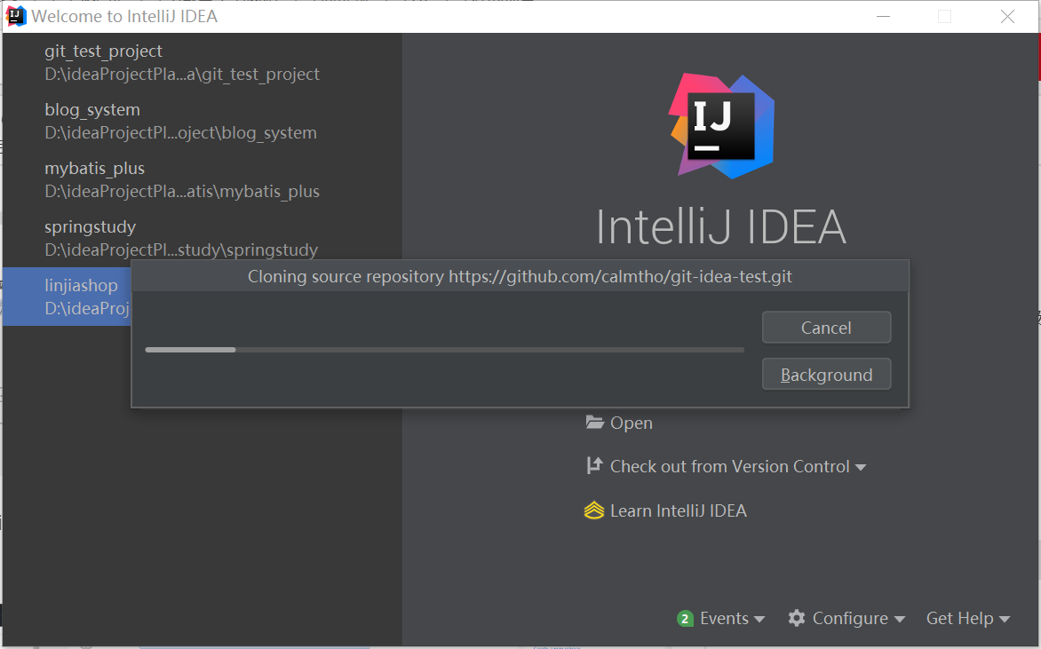The height and width of the screenshot is (649, 1041).
Task: Click the green Events count badge
Action: coord(685,619)
